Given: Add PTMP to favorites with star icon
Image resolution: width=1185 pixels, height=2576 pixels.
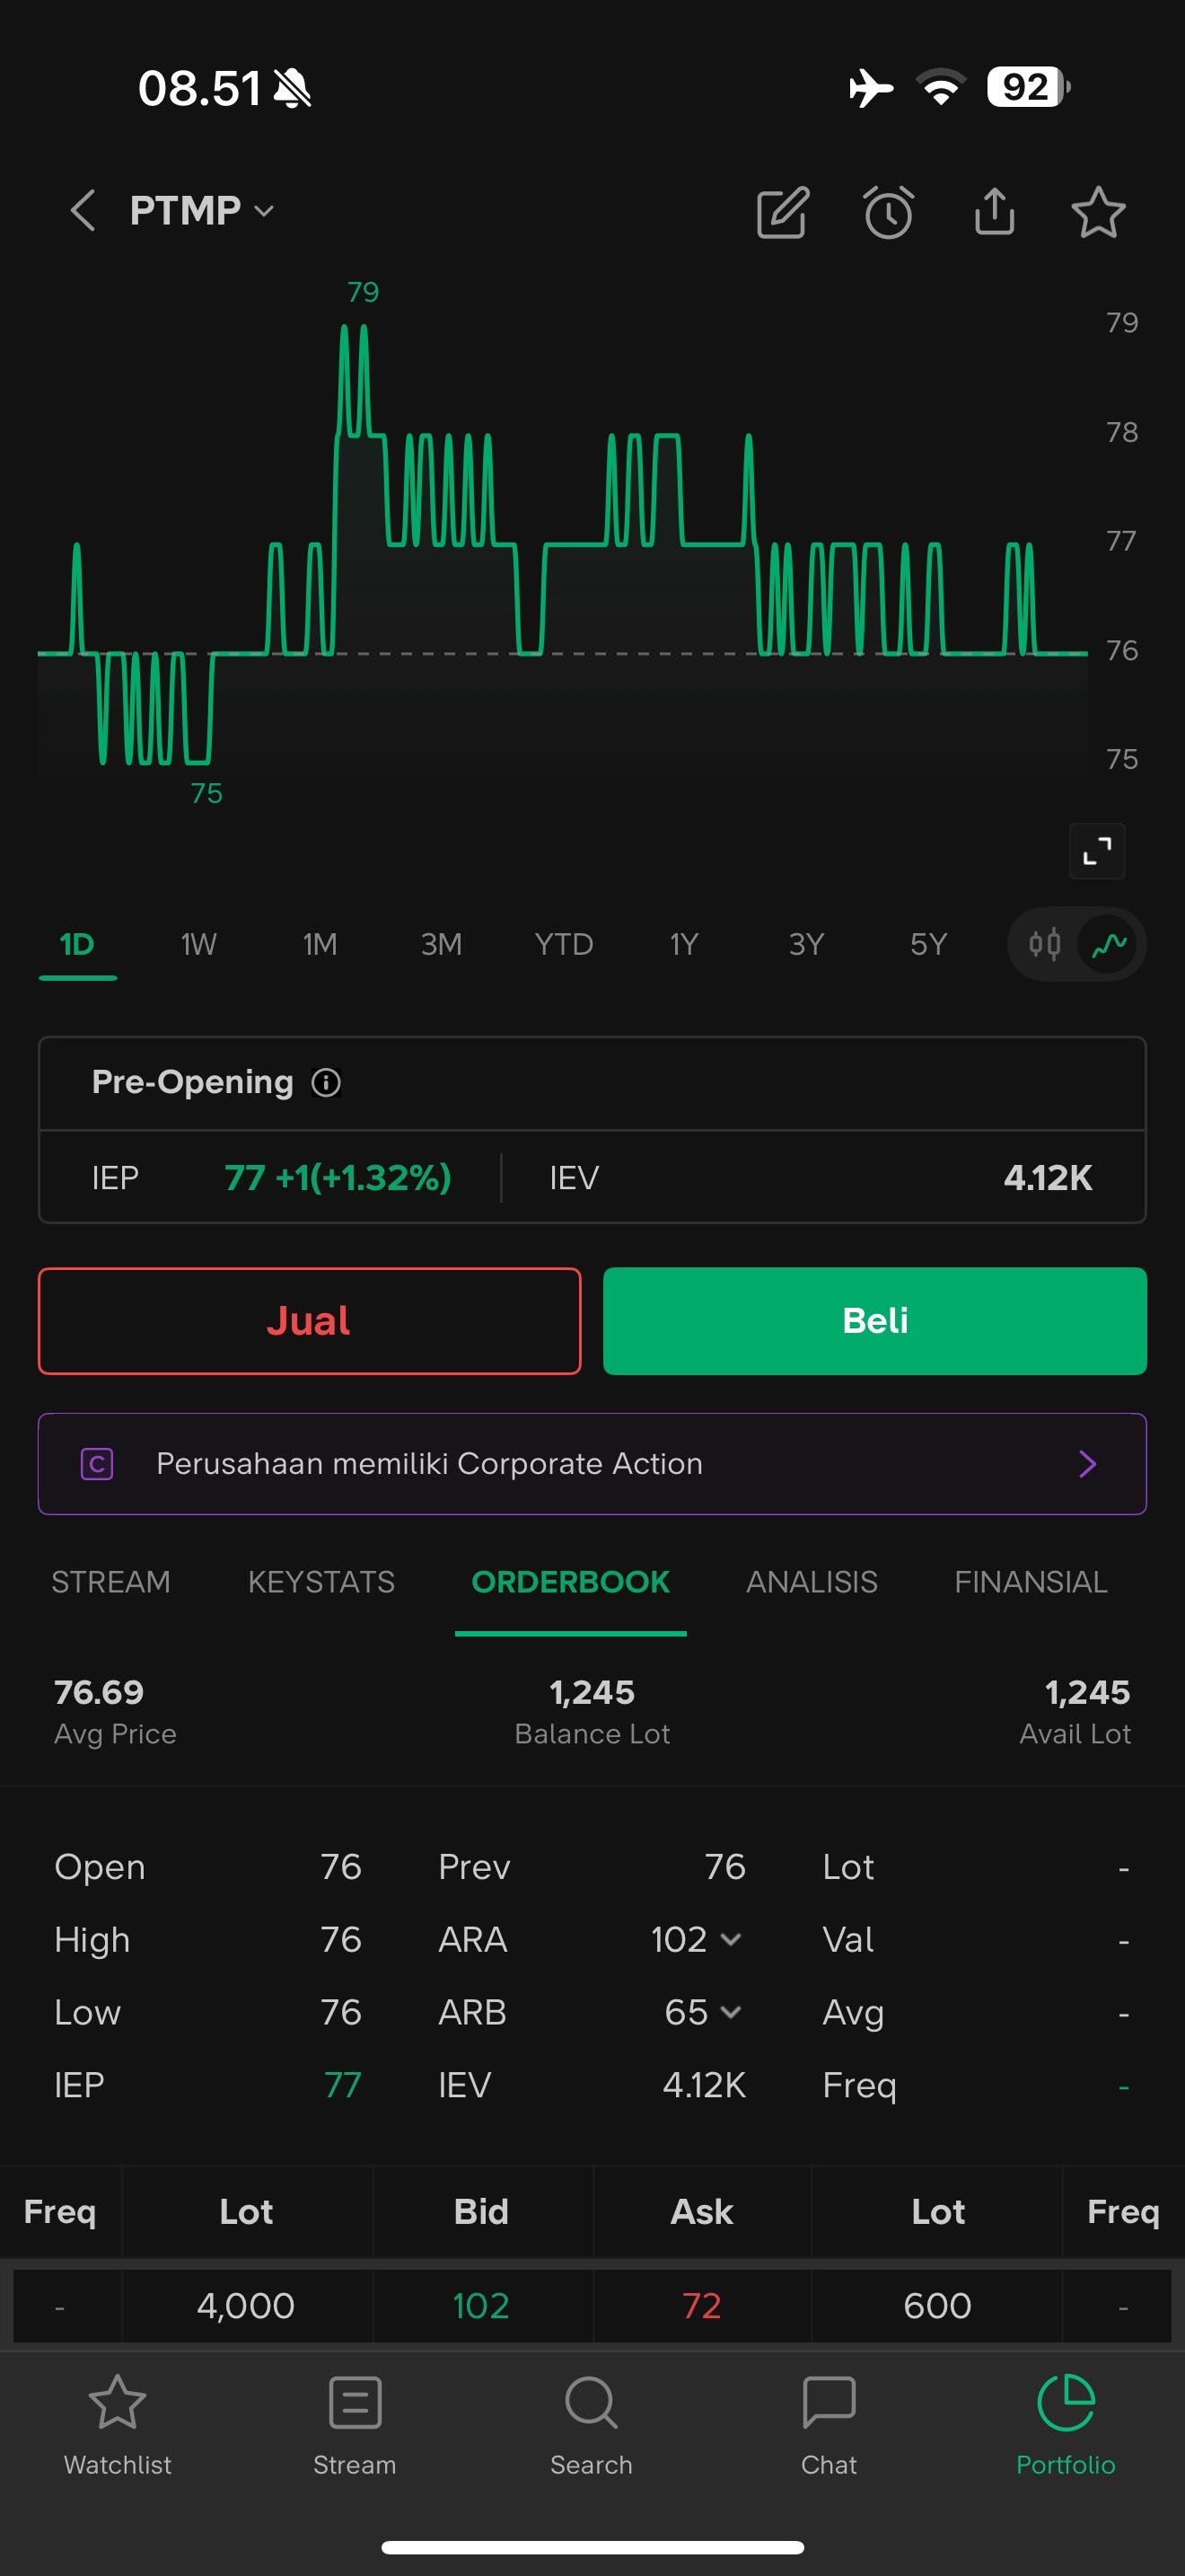Looking at the screenshot, I should click(1098, 212).
